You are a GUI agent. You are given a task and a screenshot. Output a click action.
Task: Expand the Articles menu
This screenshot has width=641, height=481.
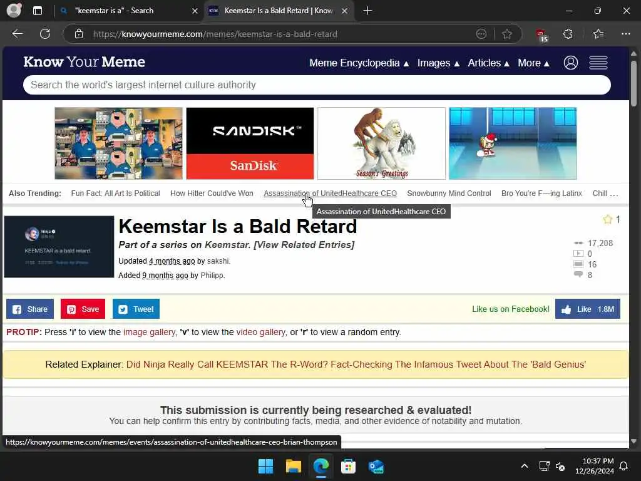(x=488, y=63)
